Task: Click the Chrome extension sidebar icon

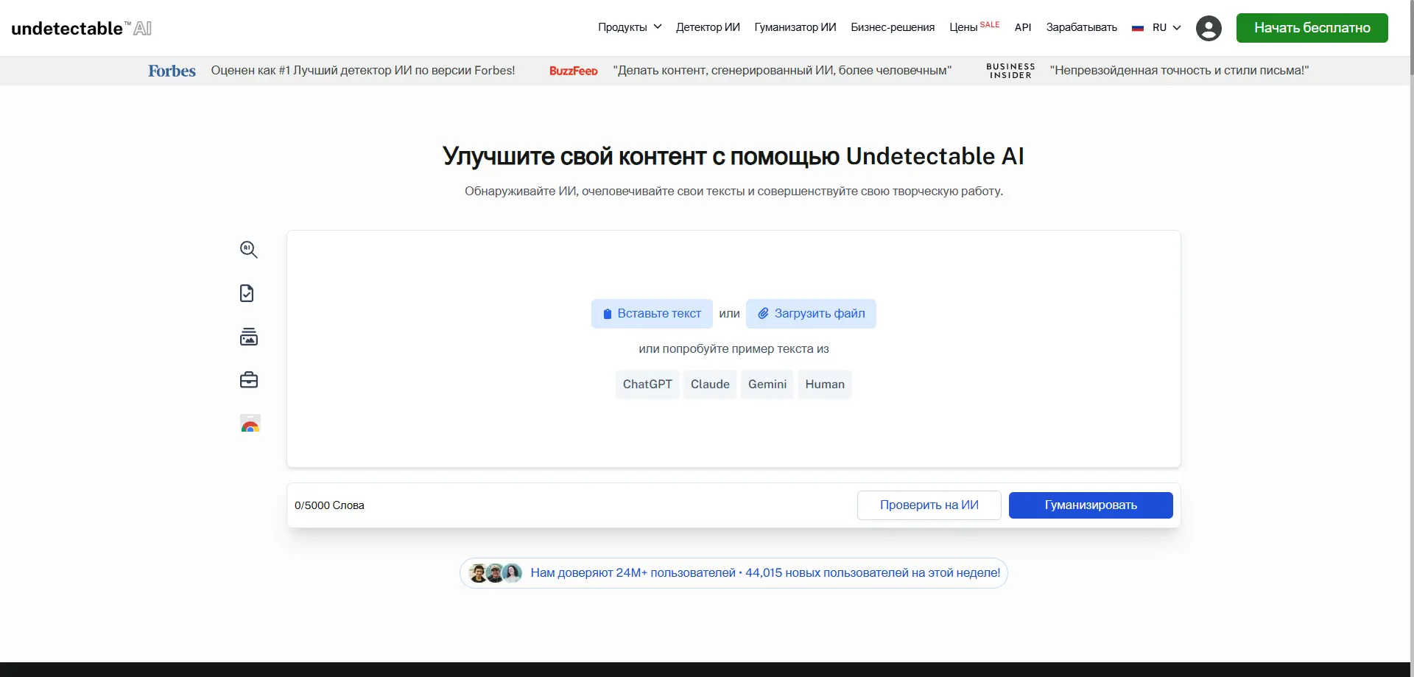Action: point(250,424)
